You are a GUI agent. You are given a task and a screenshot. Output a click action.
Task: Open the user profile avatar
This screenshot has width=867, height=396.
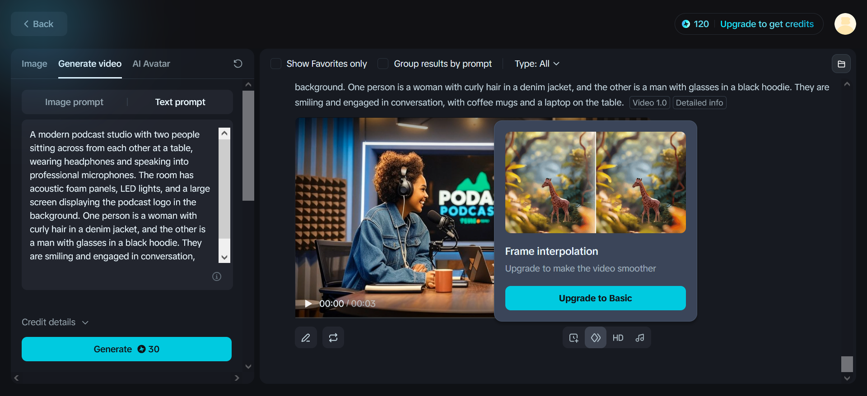[x=845, y=24]
